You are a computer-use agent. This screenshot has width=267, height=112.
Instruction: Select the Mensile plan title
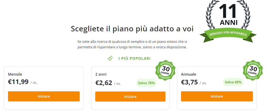pos(15,74)
